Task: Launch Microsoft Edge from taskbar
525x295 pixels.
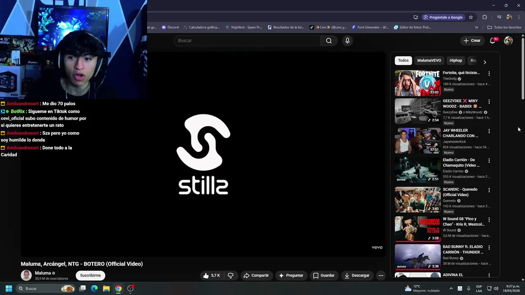Action: pos(94,288)
